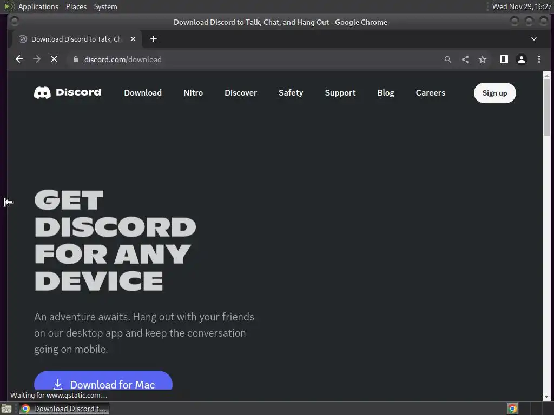Select the Download Discord tab
The width and height of the screenshot is (554, 415).
tap(76, 39)
